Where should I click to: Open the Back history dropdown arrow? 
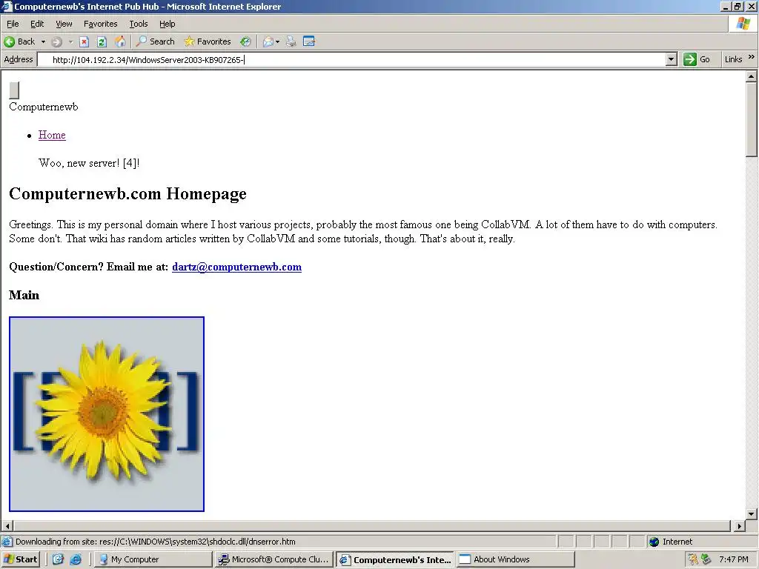click(43, 41)
